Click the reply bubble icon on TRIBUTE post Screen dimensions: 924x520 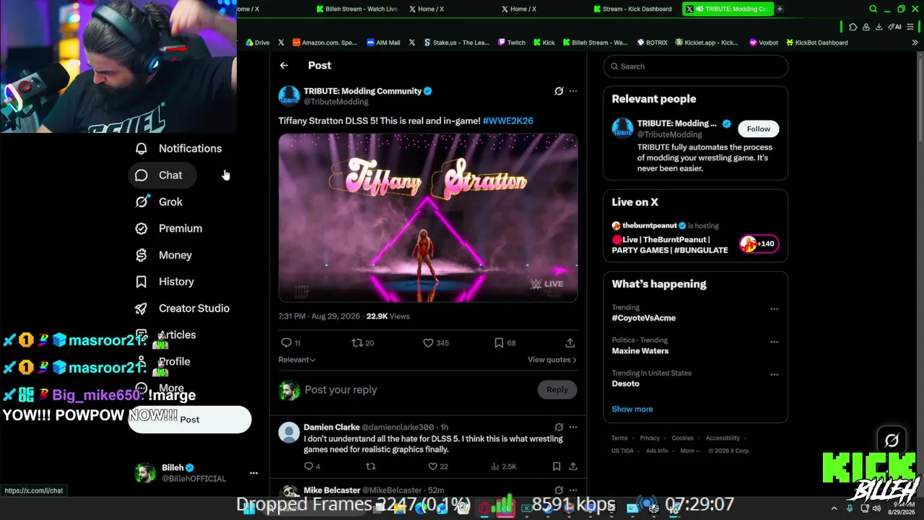coord(286,343)
